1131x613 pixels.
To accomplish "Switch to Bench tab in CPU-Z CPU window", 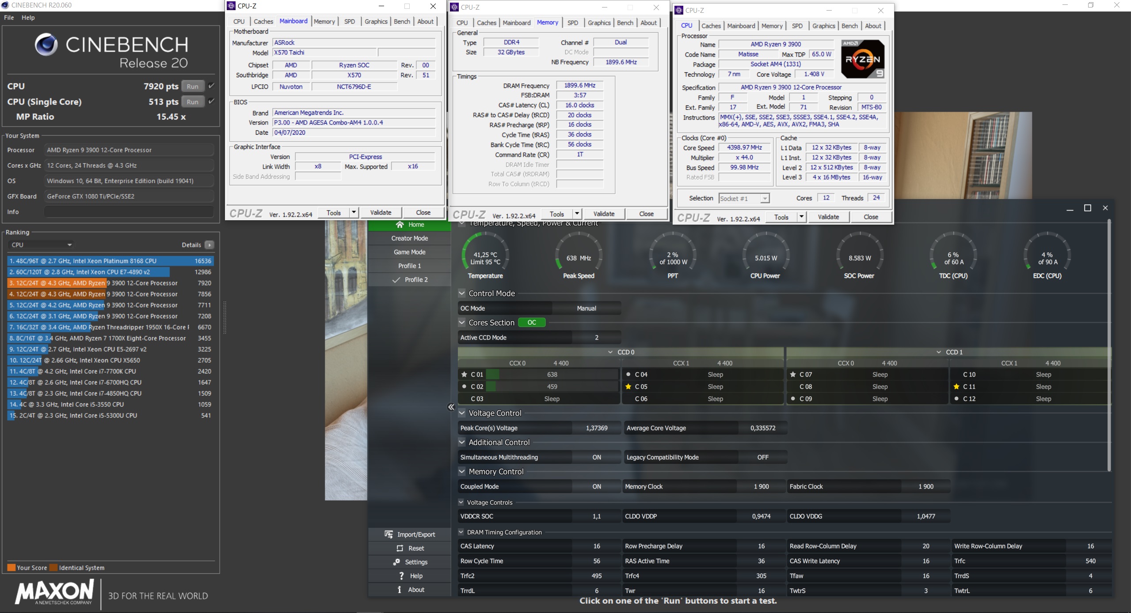I will point(849,26).
